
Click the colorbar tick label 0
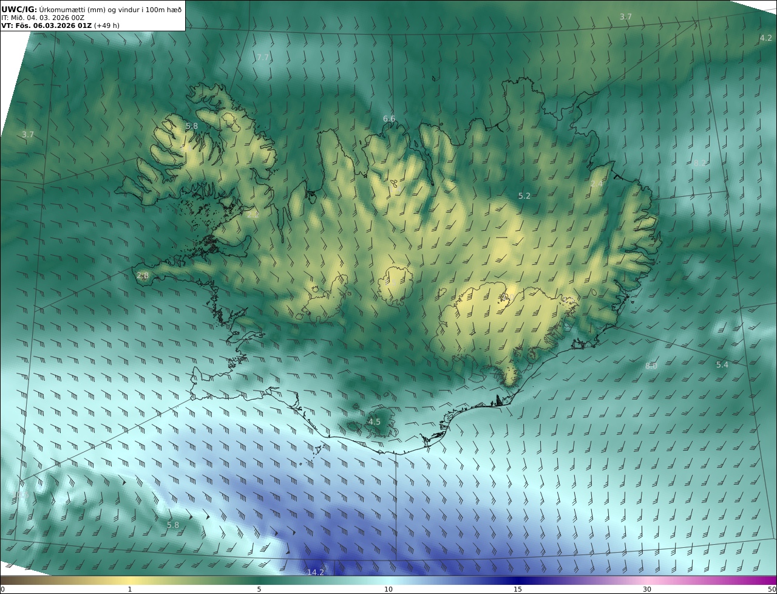coord(2,589)
